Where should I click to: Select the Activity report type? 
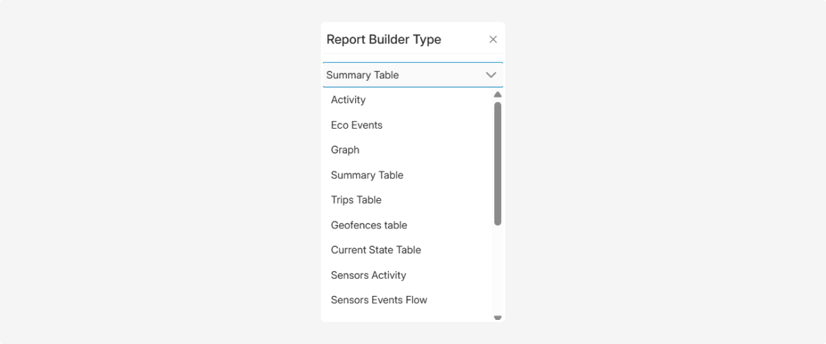pyautogui.click(x=348, y=100)
